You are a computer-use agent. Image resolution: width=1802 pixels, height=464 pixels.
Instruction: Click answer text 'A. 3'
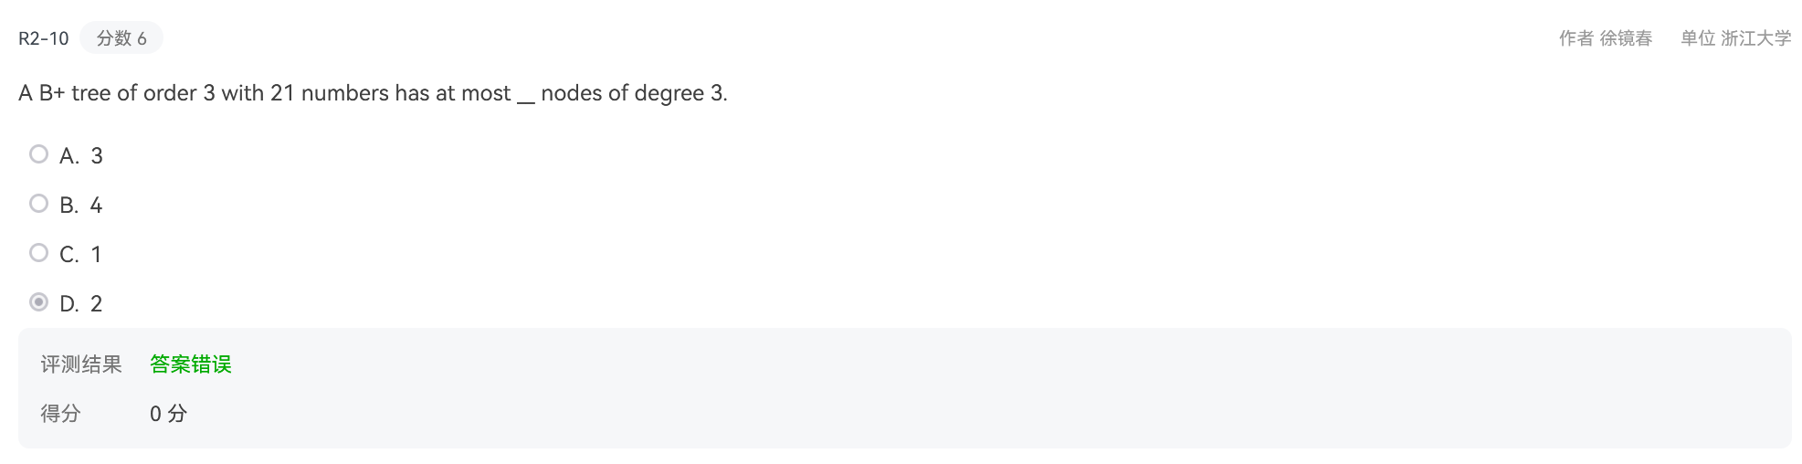click(x=81, y=156)
